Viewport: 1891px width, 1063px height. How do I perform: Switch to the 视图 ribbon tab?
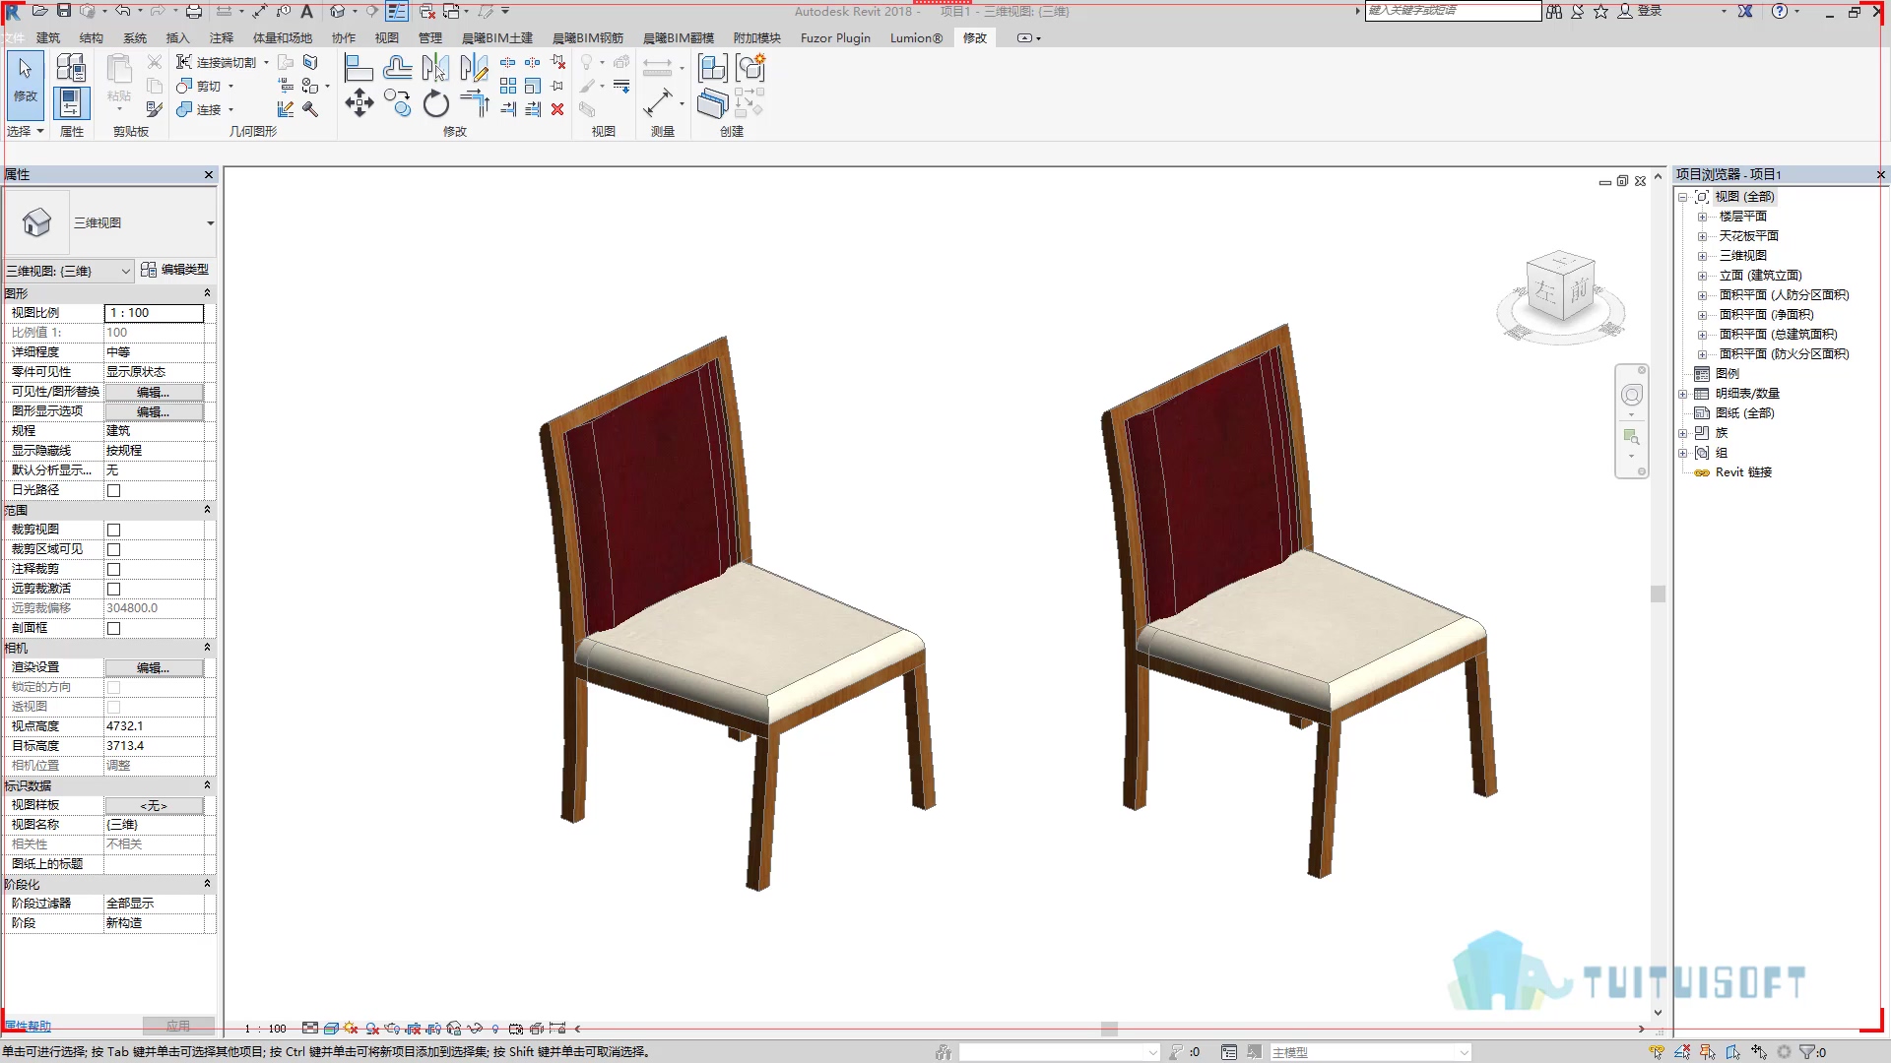pos(387,37)
